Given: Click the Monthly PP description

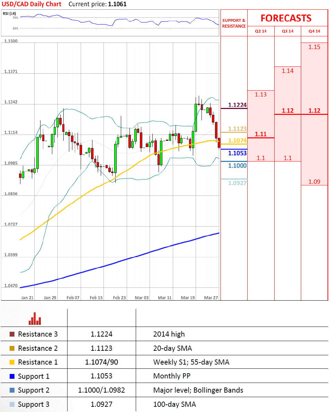Looking at the screenshot, I should (172, 376).
